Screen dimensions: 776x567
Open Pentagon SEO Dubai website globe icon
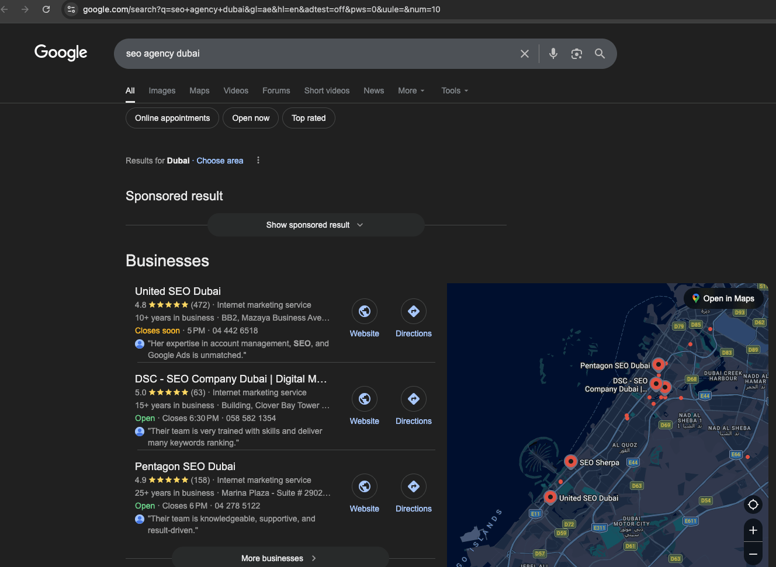coord(365,486)
